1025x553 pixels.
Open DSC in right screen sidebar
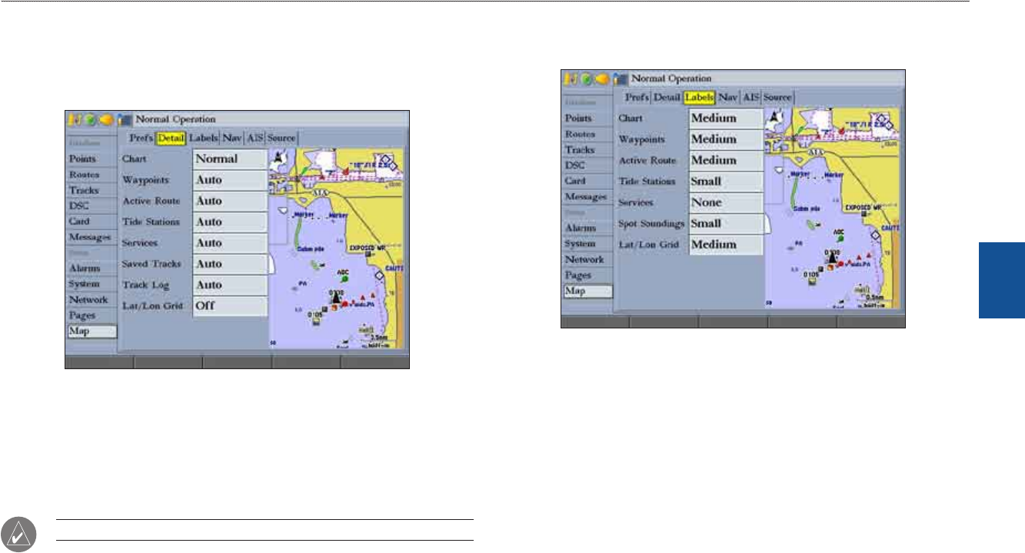[x=587, y=165]
